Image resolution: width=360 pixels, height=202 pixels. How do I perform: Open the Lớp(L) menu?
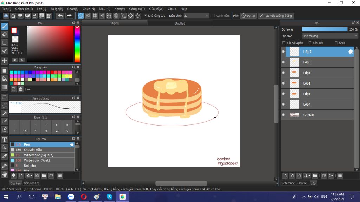(41, 9)
